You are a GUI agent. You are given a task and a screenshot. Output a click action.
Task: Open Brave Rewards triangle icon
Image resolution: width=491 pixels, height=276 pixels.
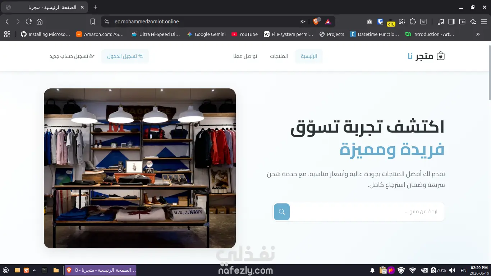(328, 22)
